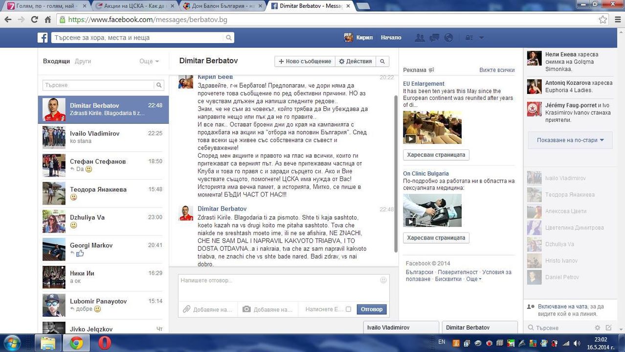Go back with the browser back arrow
The image size is (625, 352).
(x=8, y=20)
